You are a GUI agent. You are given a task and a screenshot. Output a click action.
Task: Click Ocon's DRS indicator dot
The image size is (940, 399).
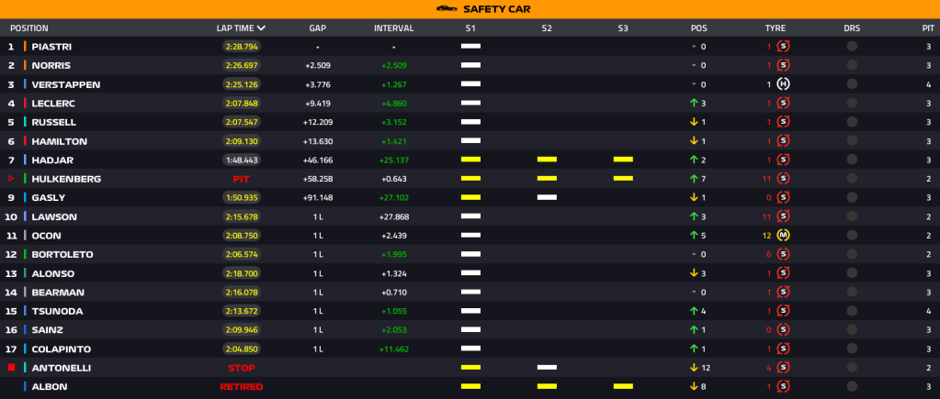click(x=852, y=236)
